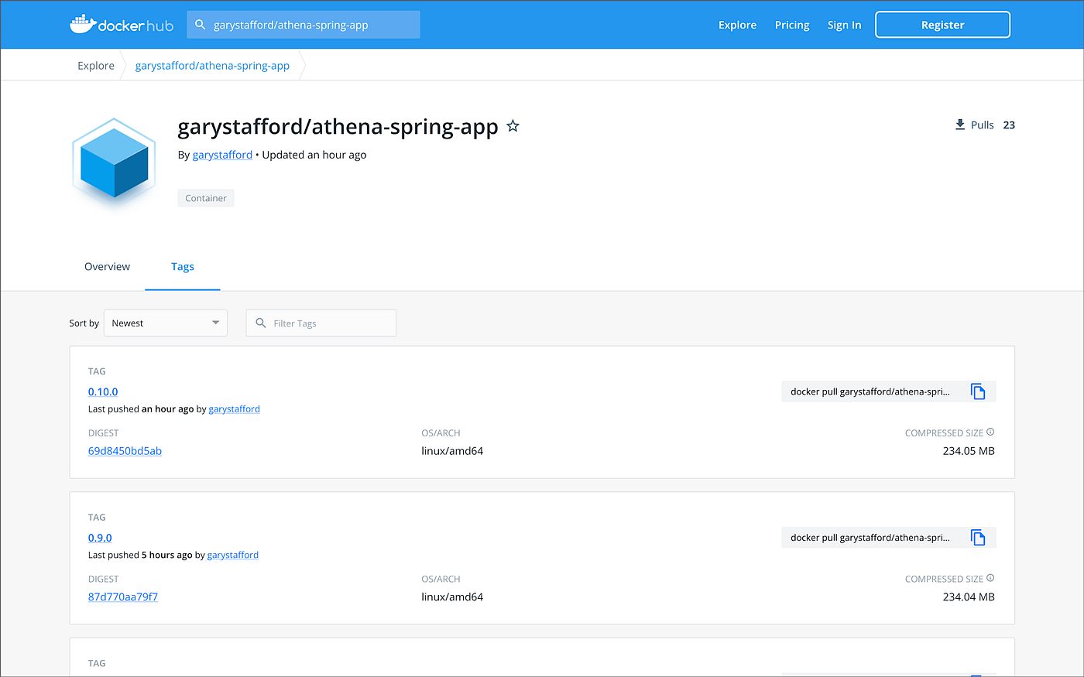Star the athena-spring-app repository
Viewport: 1084px width, 677px height.
(x=513, y=126)
